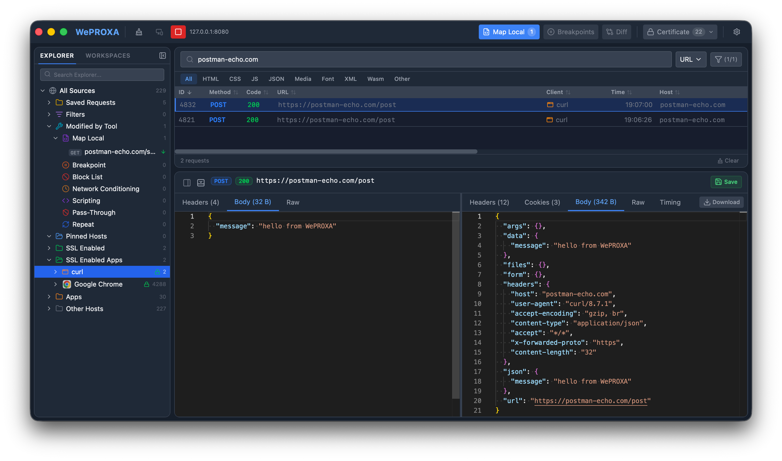Select the JSON content-type filter tab

point(276,79)
